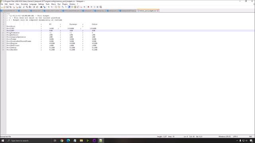Click the Zoom out toolbar icon
Viewport: 255px width, 143px height.
(x=51, y=7)
